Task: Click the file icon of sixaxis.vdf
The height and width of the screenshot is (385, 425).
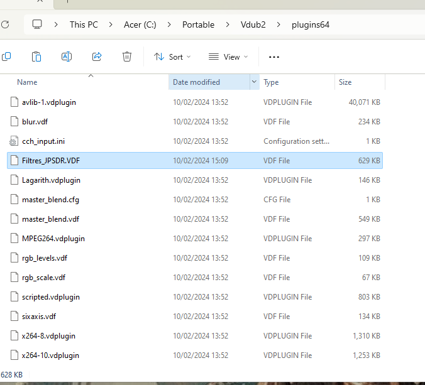Action: click(14, 317)
